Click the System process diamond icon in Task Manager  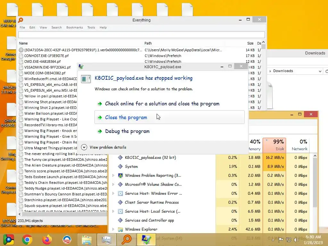[x=120, y=167]
